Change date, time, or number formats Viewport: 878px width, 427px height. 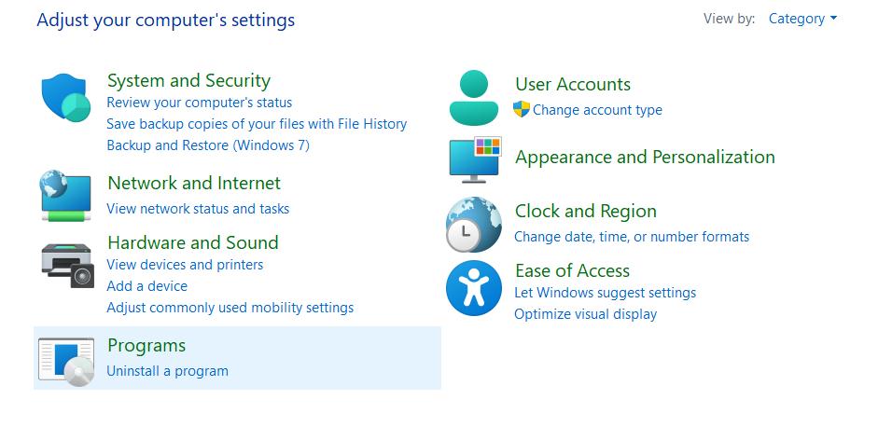coord(632,237)
